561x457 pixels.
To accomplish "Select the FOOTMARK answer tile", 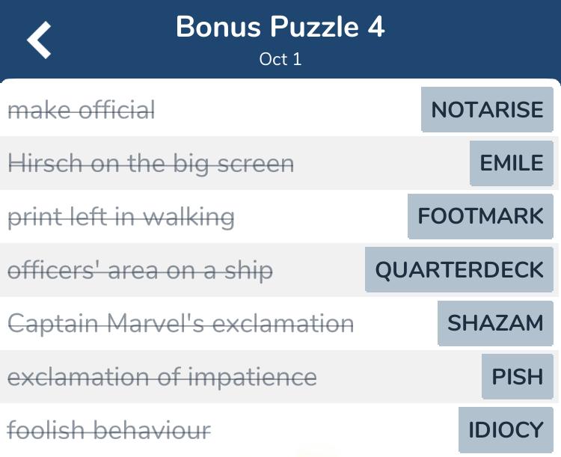I will [x=480, y=216].
